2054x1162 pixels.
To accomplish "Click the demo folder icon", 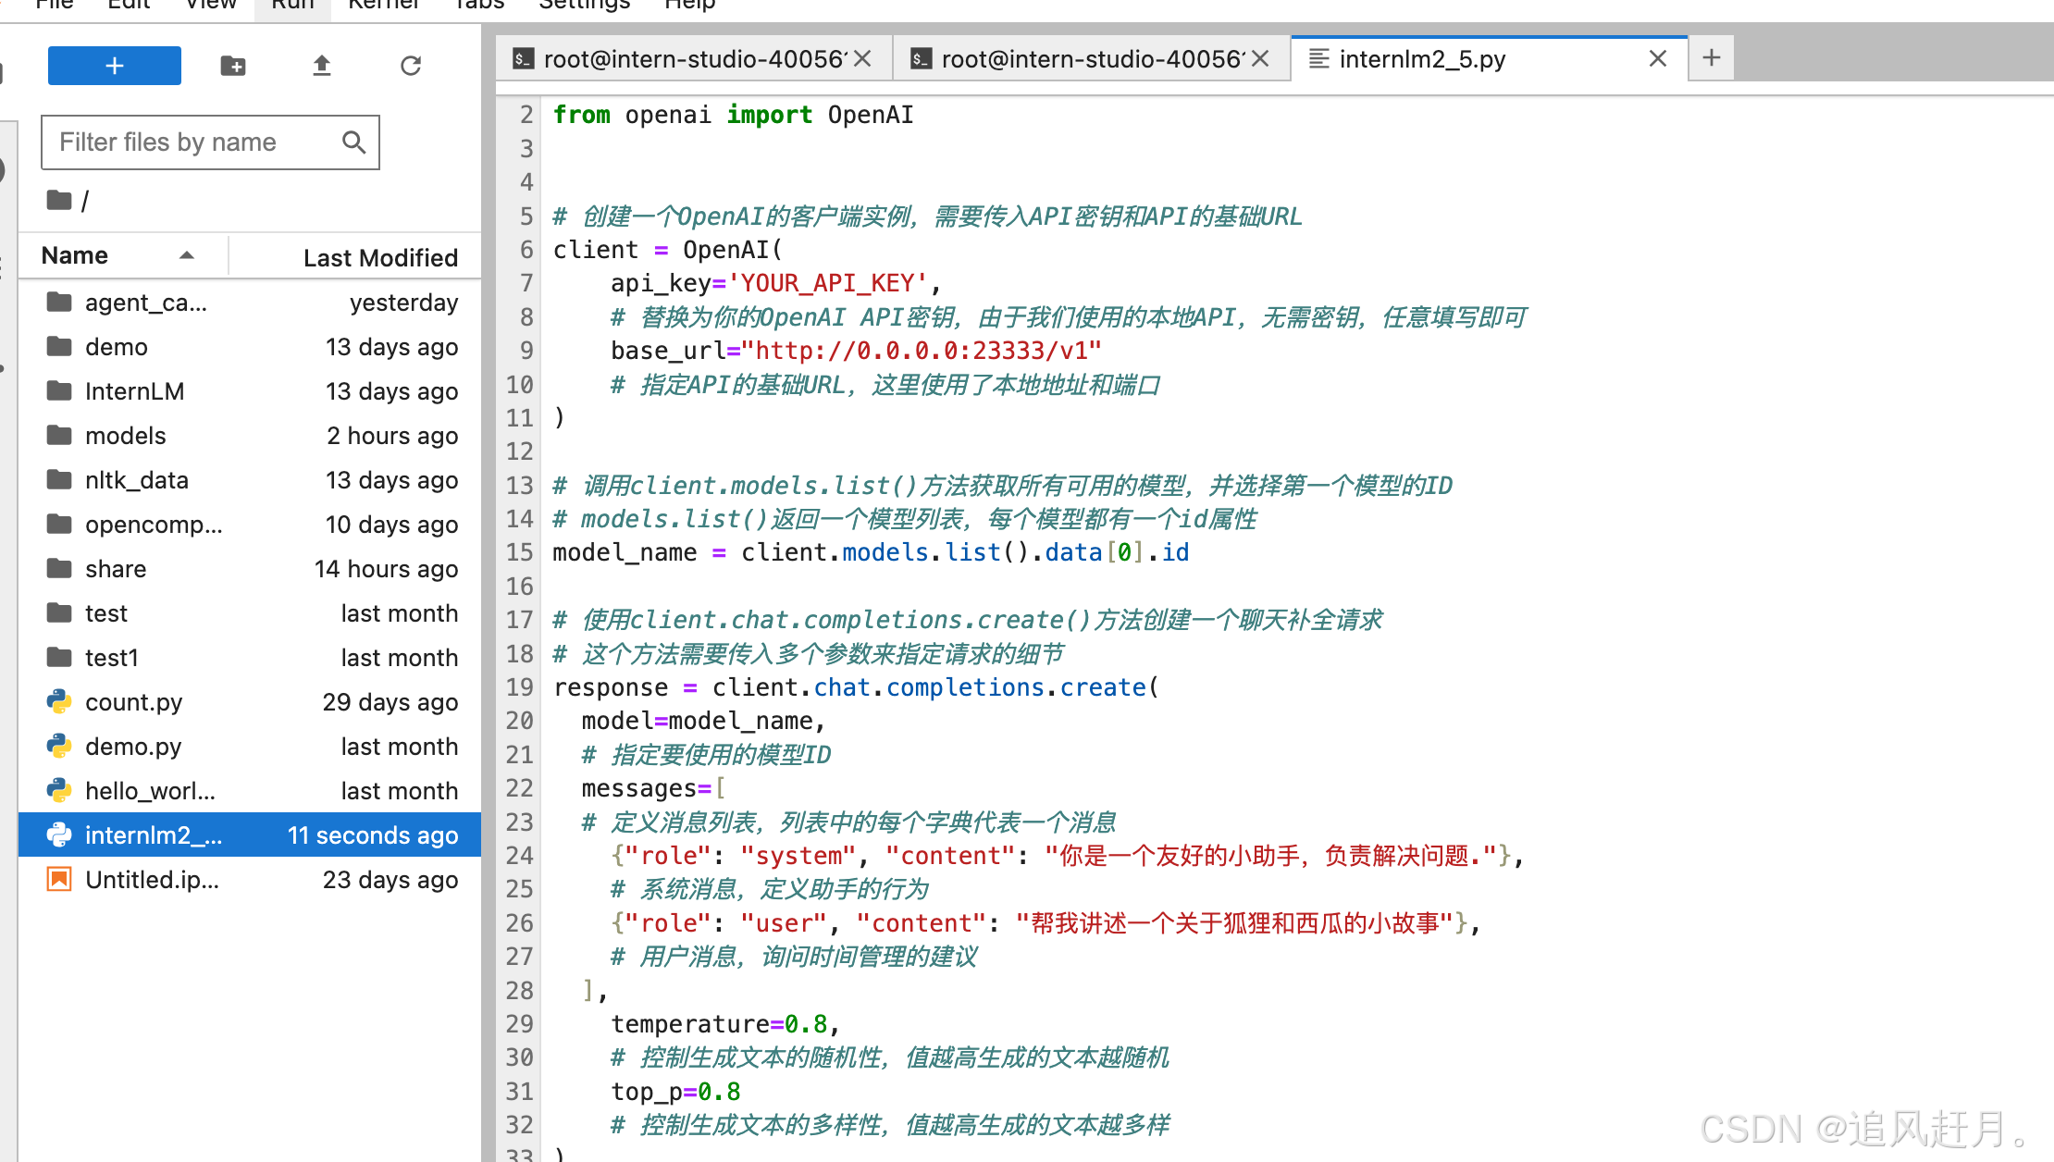I will pos(59,346).
